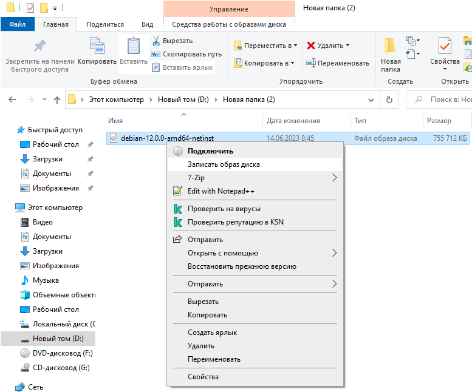
Task: Open Средства работы с образами диска tab
Action: [x=229, y=24]
